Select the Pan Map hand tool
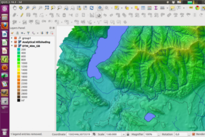This screenshot has height=137, width=205. [14, 8]
